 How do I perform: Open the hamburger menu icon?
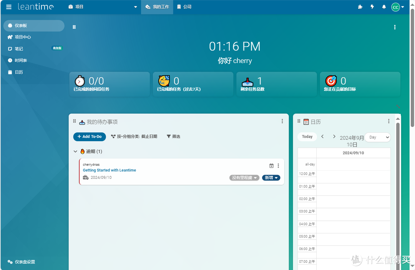point(8,7)
